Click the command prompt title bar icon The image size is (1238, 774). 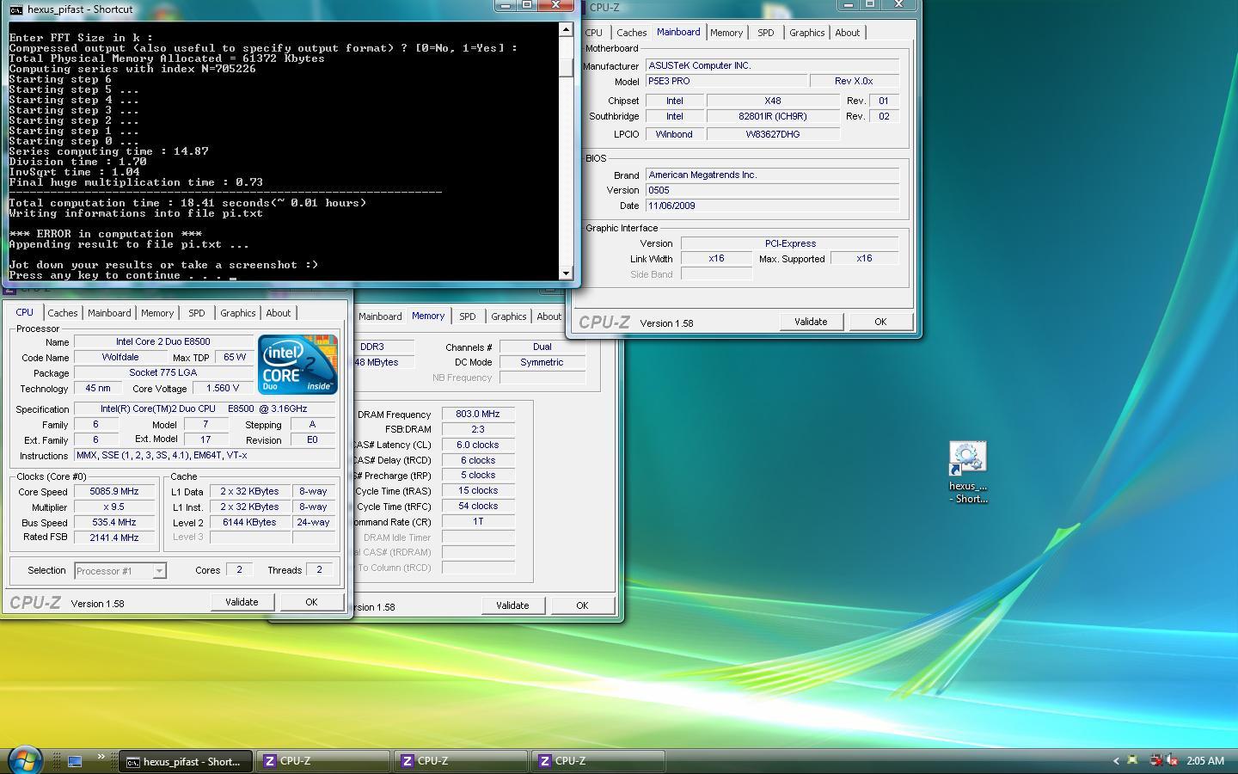tap(15, 9)
